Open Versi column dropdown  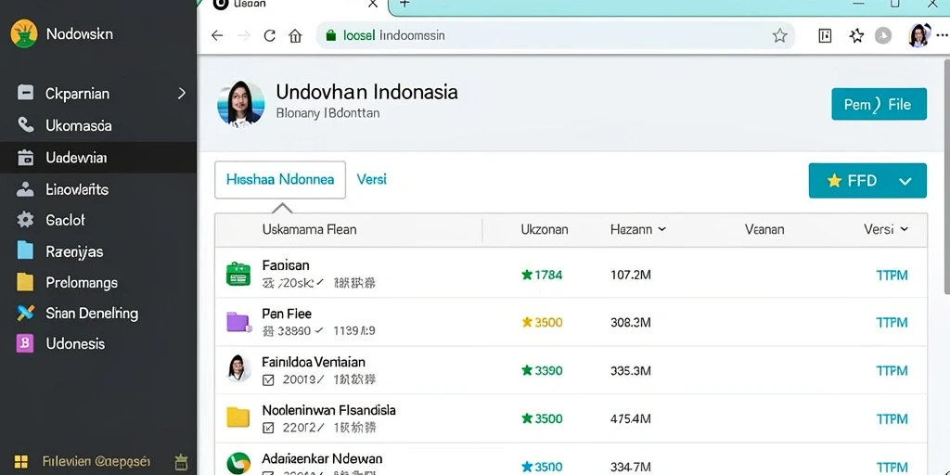click(886, 230)
